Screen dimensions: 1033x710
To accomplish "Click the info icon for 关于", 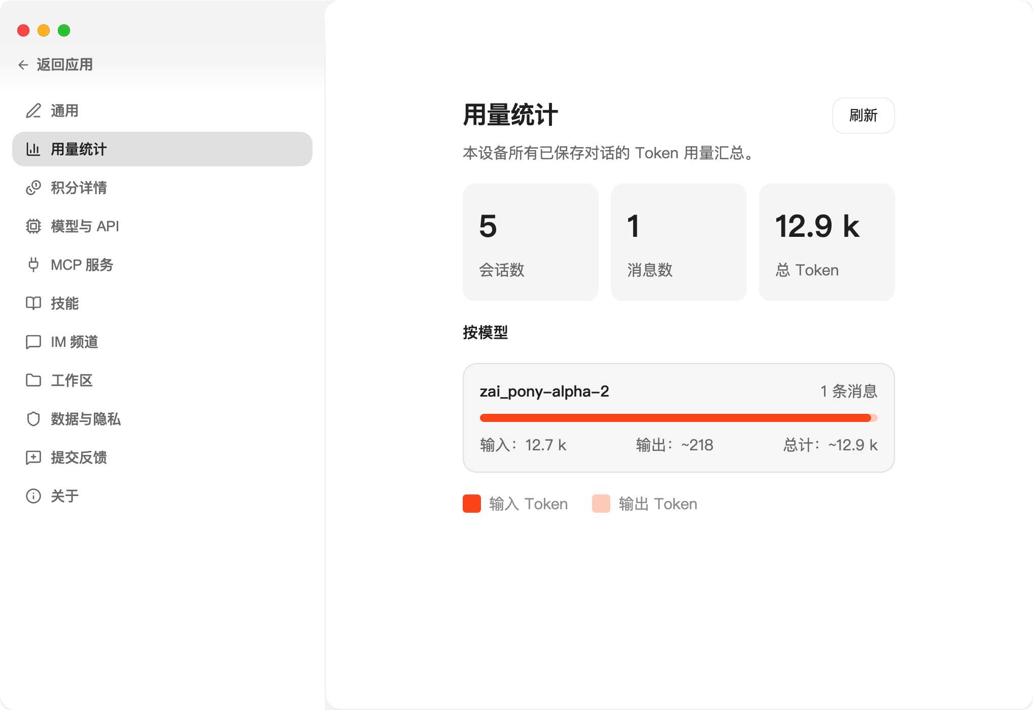I will [x=33, y=496].
